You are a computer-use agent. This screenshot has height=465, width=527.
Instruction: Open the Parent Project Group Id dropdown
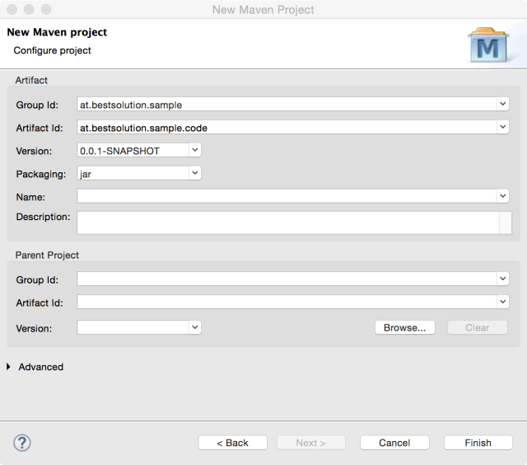pos(502,279)
